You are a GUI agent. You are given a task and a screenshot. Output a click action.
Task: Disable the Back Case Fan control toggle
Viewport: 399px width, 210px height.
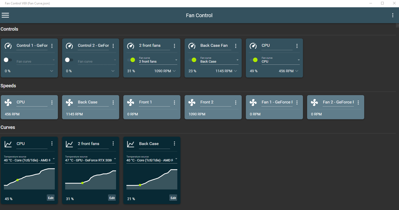pos(192,60)
